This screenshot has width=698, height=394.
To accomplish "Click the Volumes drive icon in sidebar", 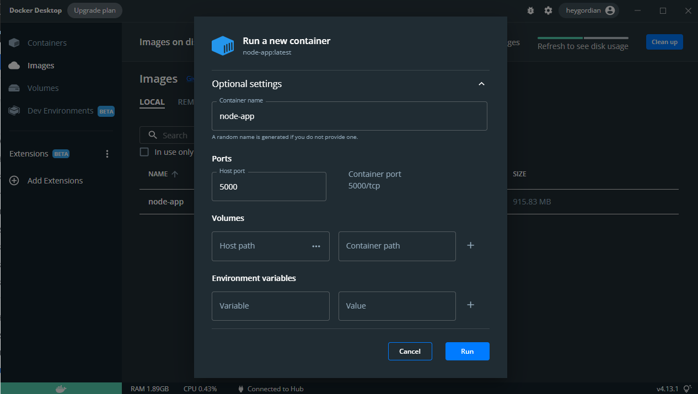I will [14, 88].
